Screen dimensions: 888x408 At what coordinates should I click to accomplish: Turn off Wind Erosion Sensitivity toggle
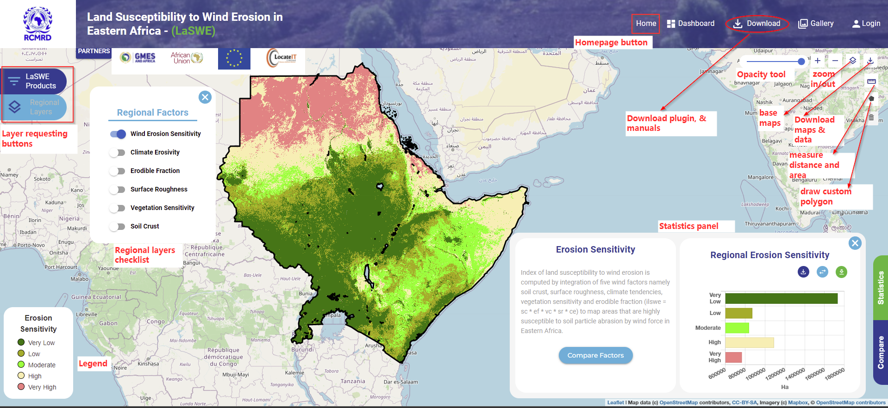click(x=118, y=134)
